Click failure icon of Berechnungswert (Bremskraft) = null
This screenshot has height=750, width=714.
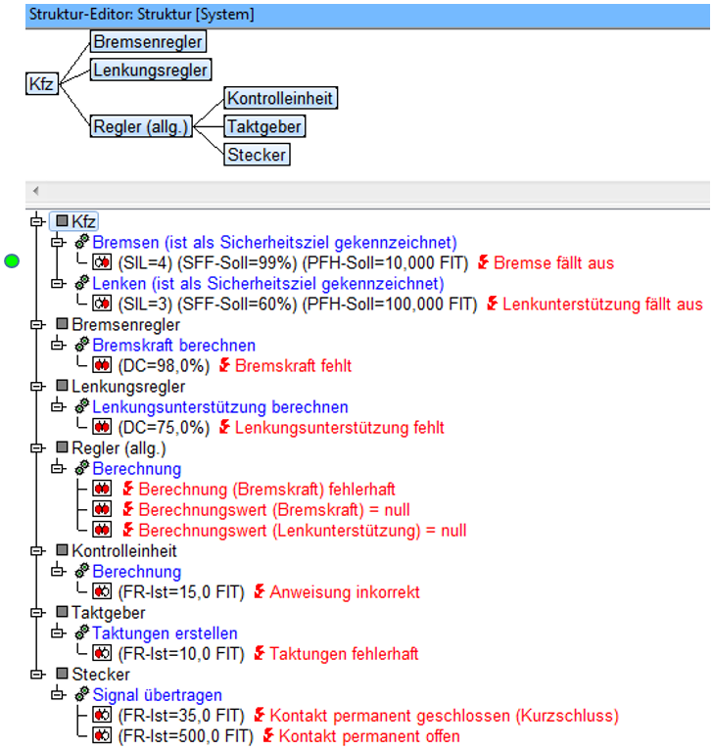click(102, 509)
